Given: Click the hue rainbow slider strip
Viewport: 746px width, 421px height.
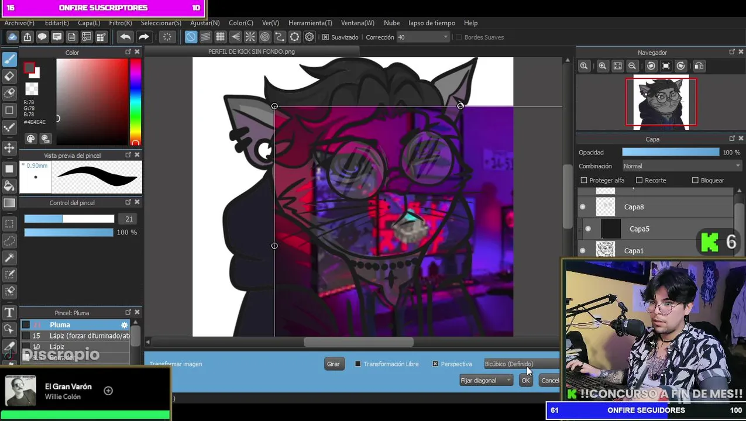Looking at the screenshot, I should tap(135, 102).
